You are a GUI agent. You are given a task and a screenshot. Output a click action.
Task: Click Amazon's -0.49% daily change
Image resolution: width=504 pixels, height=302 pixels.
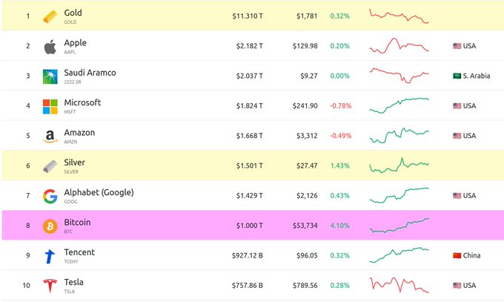341,136
